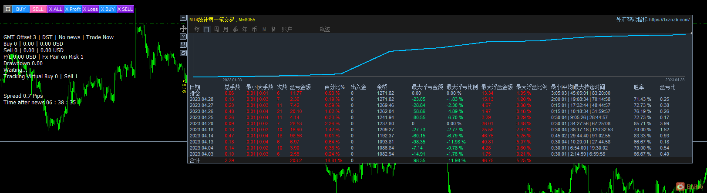Click the Spread 0.7 Pips chart label
This screenshot has height=193, width=707.
point(23,96)
